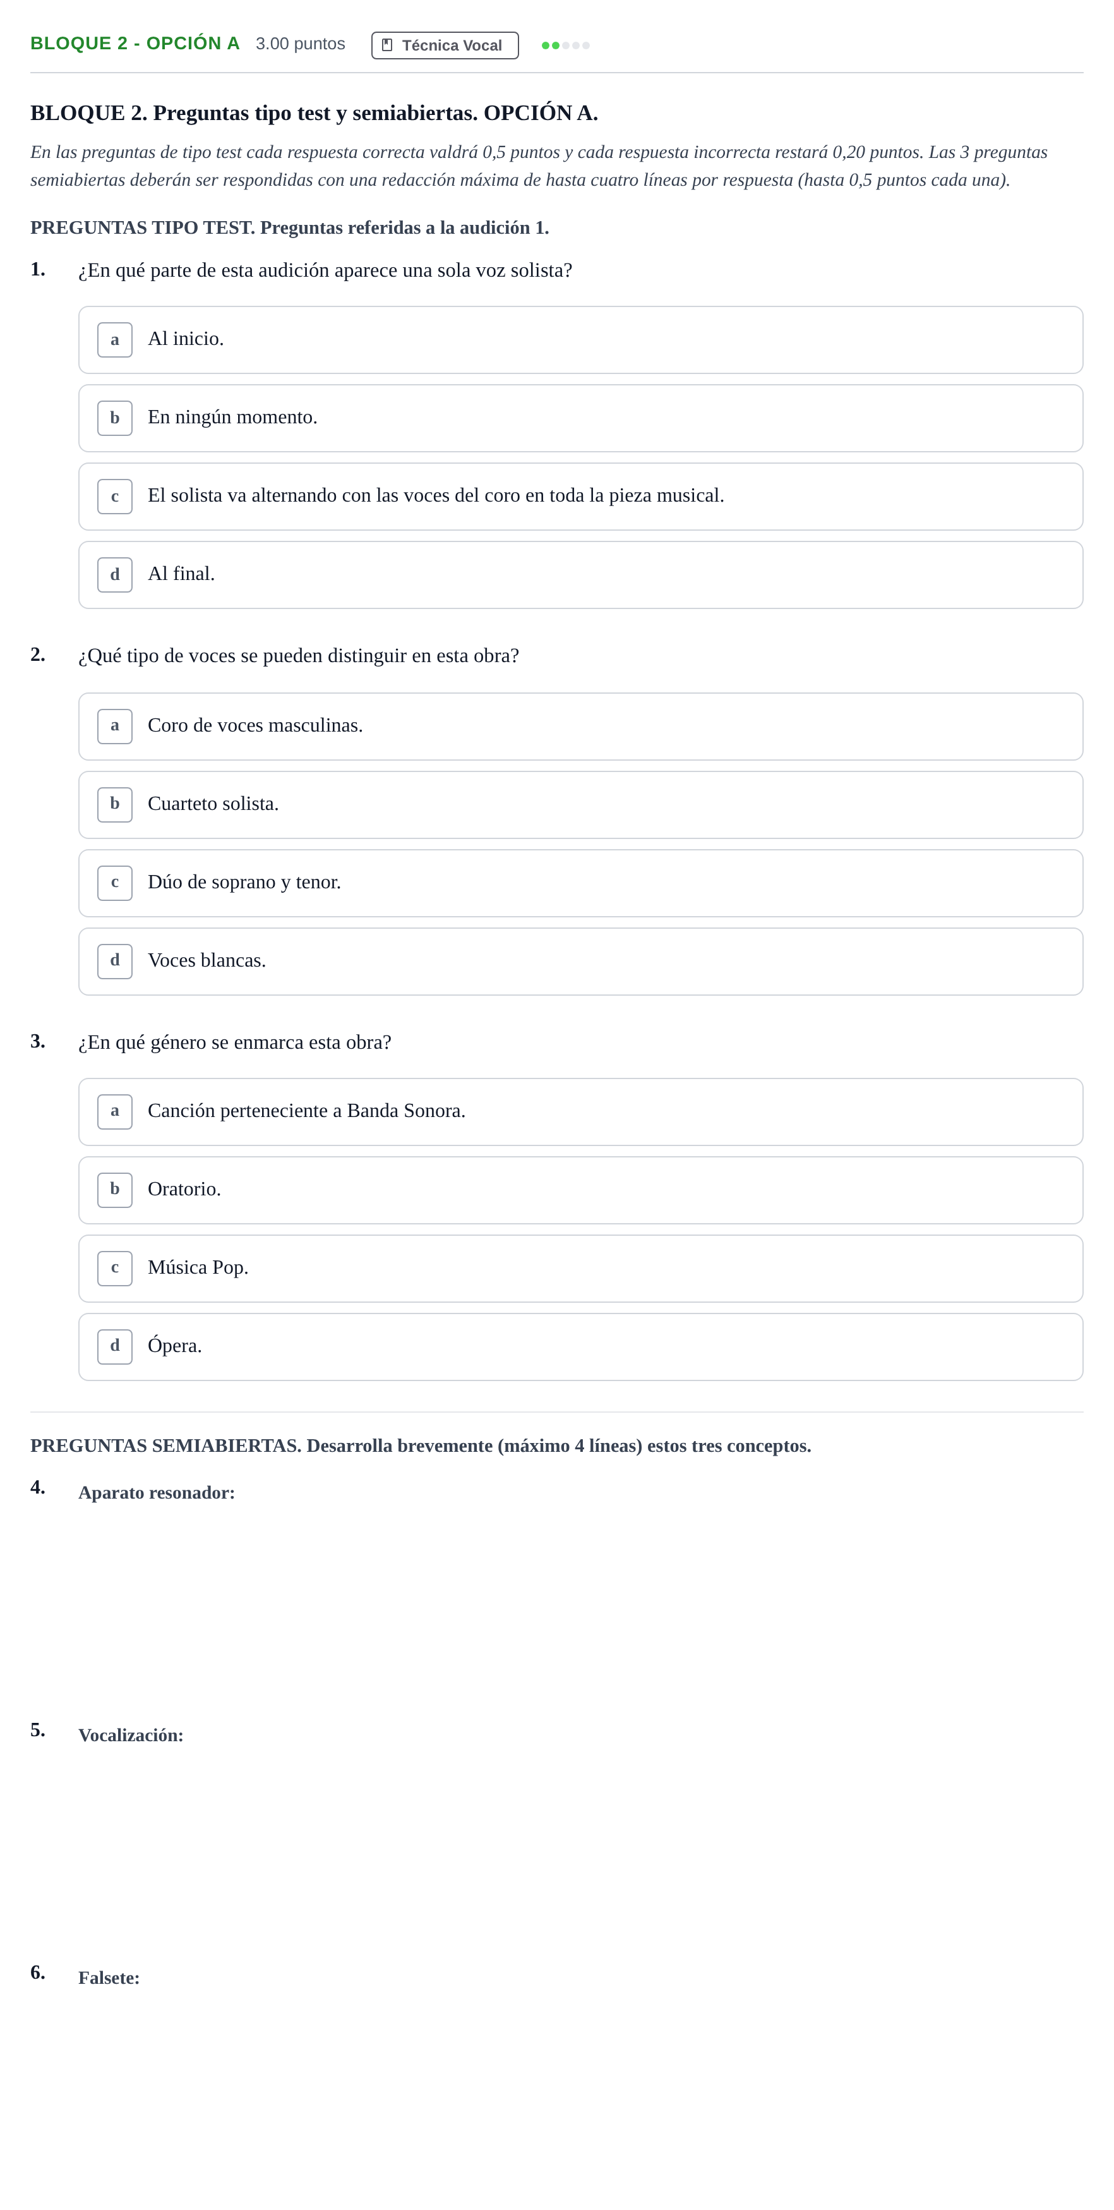Pick 'Voces blancas' option
Viewport: 1114px width, 2210px height.
[580, 962]
